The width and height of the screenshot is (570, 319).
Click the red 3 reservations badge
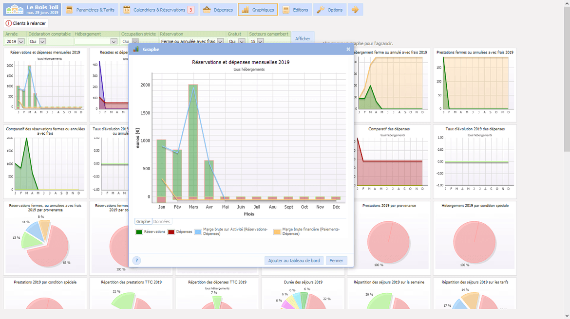pos(190,10)
